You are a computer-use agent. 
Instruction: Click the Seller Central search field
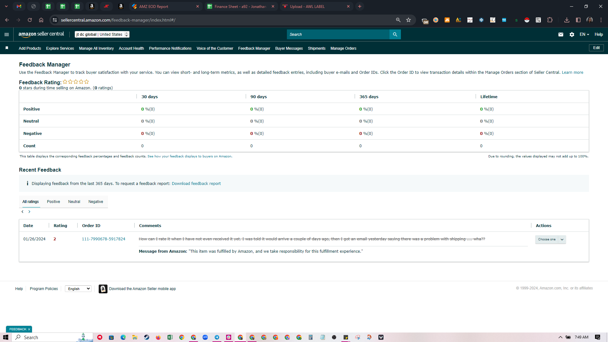pos(338,35)
